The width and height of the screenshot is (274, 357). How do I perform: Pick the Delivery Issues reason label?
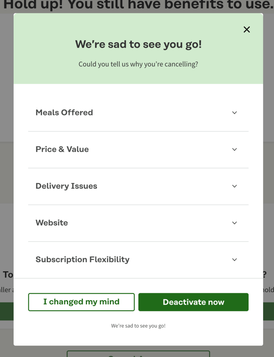point(66,186)
